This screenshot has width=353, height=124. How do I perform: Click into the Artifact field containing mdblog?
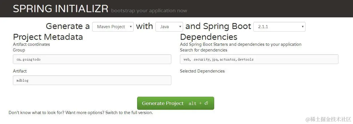(92, 80)
